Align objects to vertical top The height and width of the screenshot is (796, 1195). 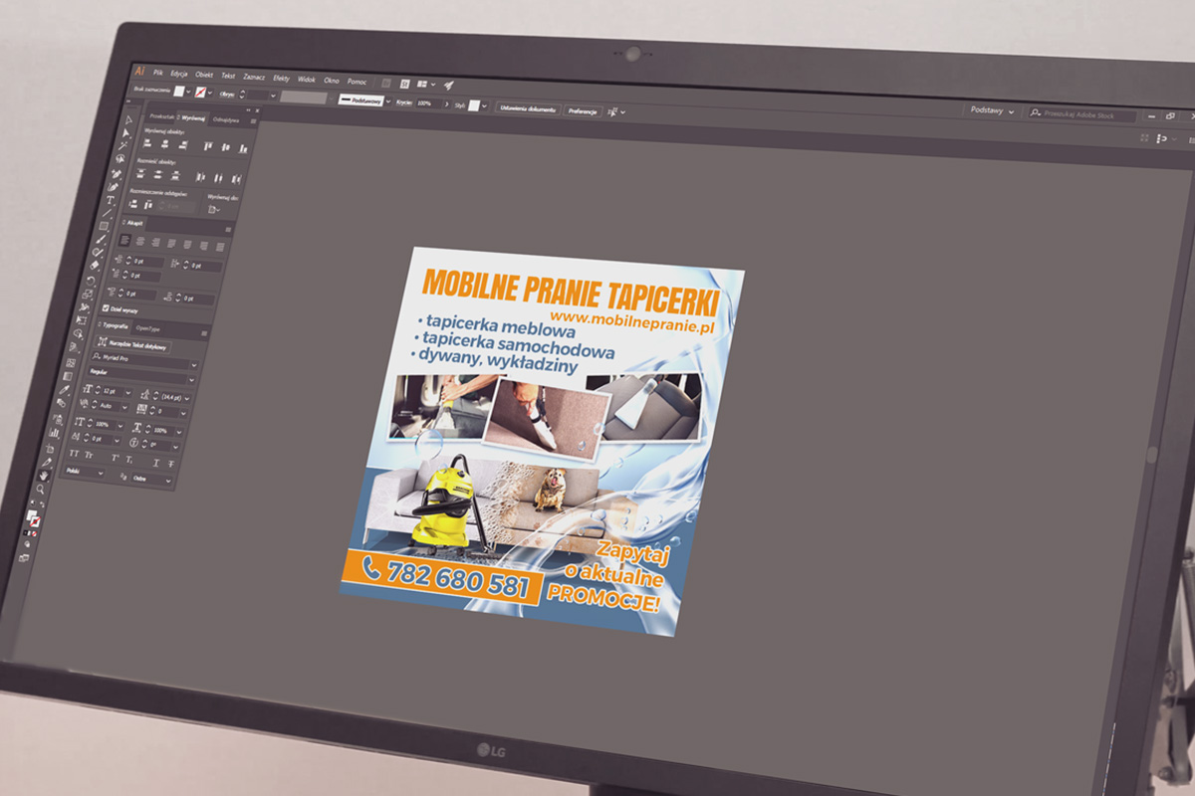[207, 146]
